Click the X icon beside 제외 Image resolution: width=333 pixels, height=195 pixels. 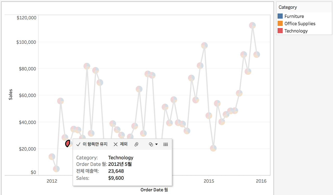[x=116, y=144]
